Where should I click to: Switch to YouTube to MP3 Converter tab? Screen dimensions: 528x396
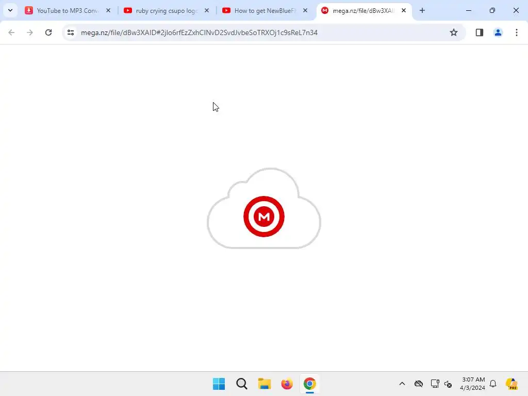click(68, 10)
